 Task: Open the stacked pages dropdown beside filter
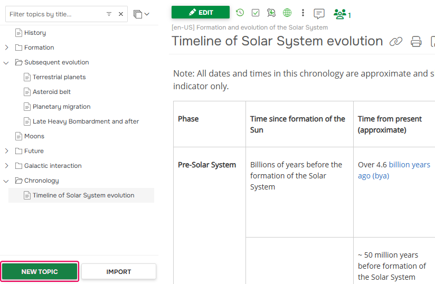point(141,14)
